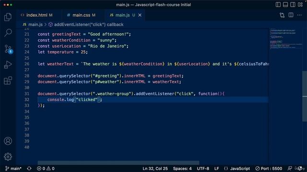The image size is (307, 172).
Task: Open the warnings count in status bar
Action: (x=50, y=169)
